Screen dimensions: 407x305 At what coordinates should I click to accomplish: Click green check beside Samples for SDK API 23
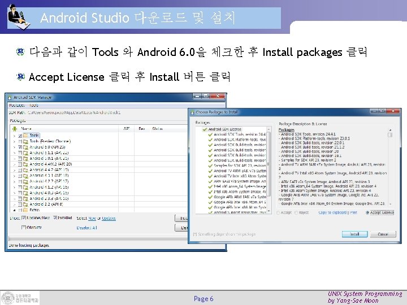pos(210,165)
